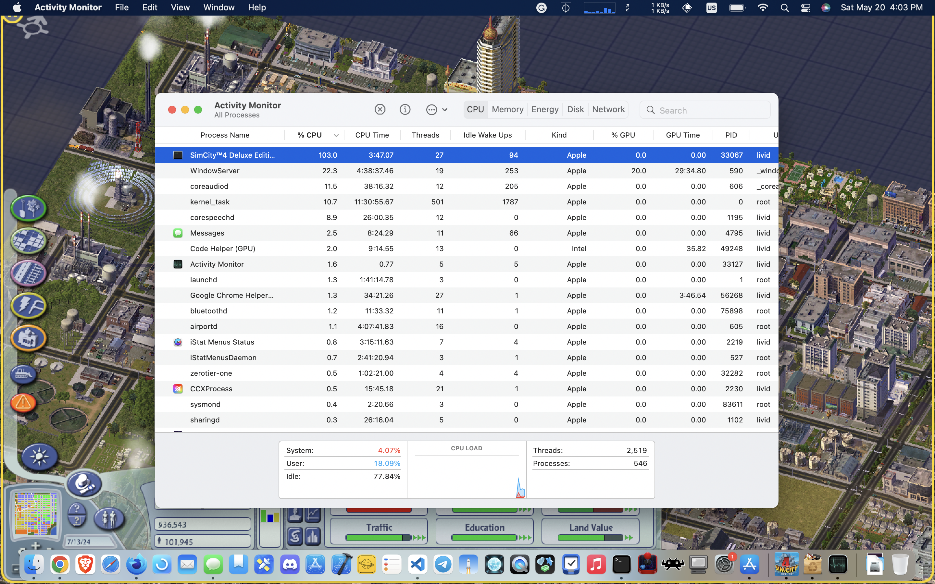Click SimCity emergency warning triangle button
This screenshot has height=584, width=935.
pyautogui.click(x=23, y=403)
